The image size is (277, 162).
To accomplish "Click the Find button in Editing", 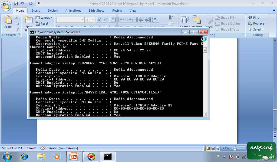I will (254, 18).
